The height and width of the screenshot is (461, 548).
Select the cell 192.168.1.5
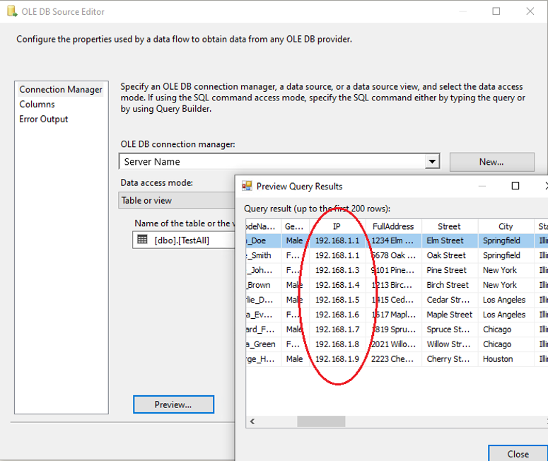pos(337,300)
